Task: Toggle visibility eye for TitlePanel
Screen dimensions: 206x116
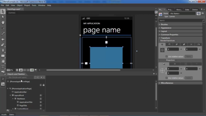Action: coord(41,99)
